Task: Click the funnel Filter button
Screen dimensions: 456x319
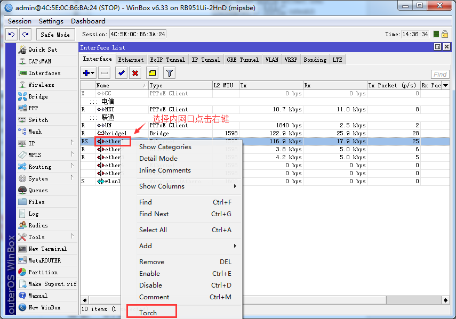Action: 170,73
